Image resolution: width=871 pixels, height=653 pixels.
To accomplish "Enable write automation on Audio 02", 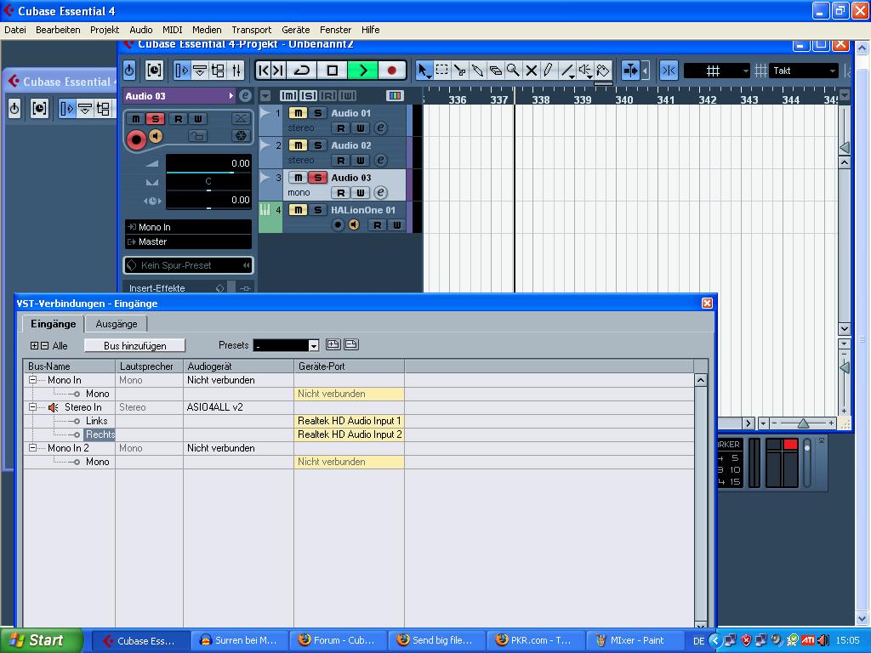I will coord(361,161).
